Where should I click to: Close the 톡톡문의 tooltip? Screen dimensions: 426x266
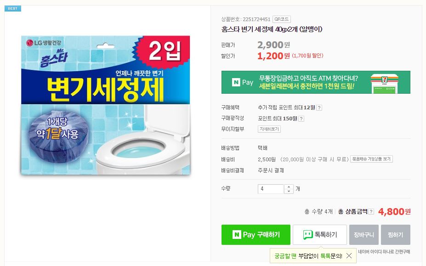pos(349,256)
